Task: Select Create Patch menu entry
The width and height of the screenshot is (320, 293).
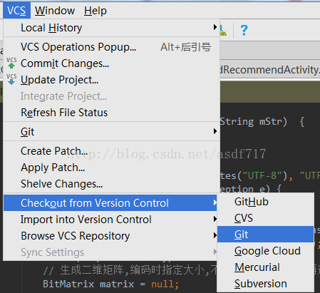Action: (x=112, y=151)
